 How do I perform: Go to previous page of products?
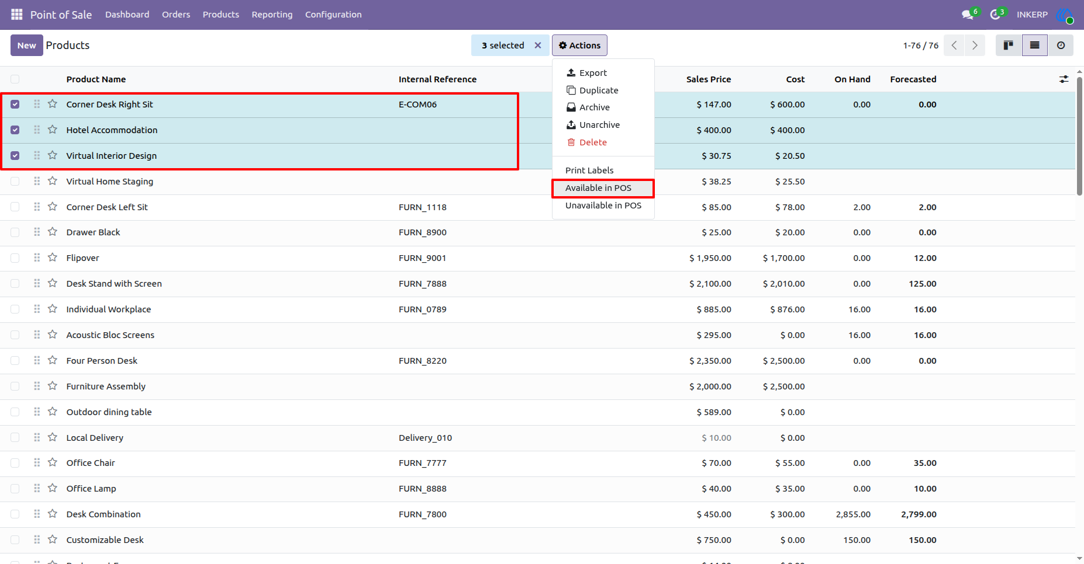[x=954, y=45]
